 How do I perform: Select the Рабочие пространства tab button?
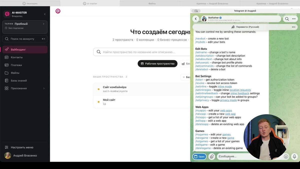157,64
